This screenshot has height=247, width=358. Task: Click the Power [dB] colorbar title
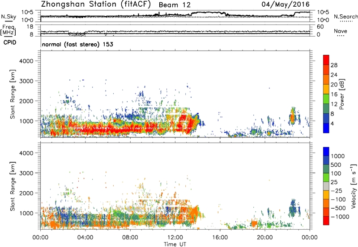341,94
